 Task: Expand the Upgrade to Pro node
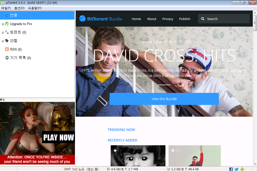pos(3,24)
